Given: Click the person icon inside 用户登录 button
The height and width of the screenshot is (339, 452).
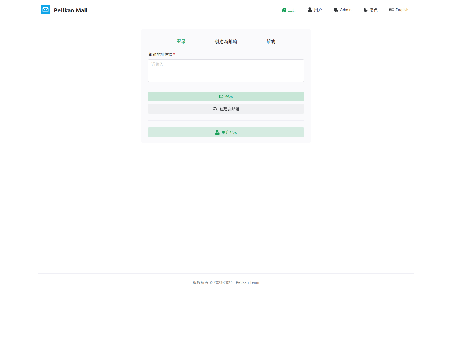Looking at the screenshot, I should [x=217, y=132].
